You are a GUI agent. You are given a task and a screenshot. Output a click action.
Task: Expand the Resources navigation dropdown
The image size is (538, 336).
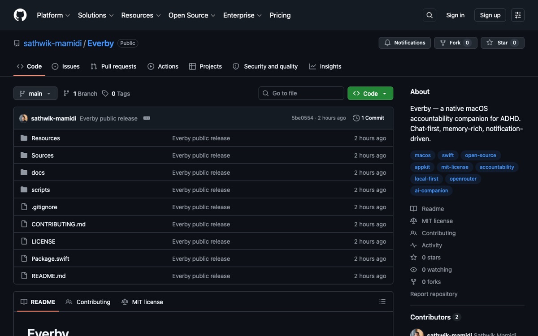click(141, 15)
